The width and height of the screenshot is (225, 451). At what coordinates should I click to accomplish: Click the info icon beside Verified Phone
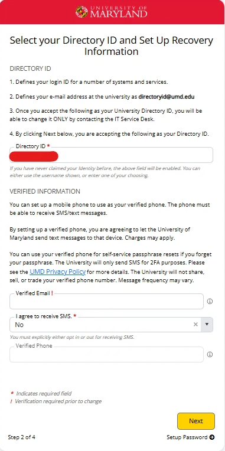[x=210, y=354]
